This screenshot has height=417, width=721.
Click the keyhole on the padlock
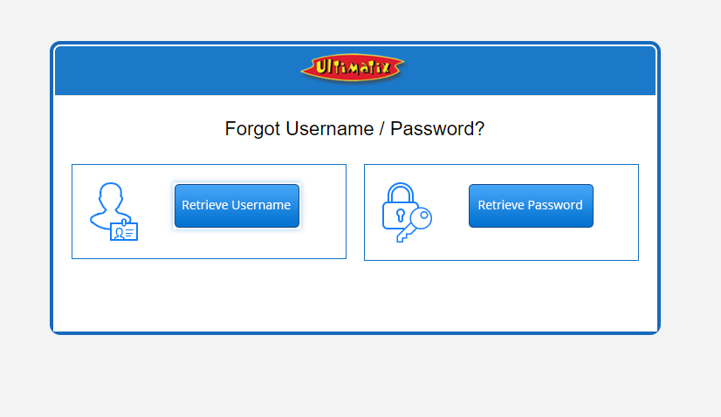point(401,215)
